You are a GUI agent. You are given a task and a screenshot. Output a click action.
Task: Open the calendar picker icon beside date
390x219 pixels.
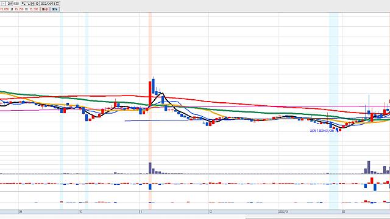point(57,4)
